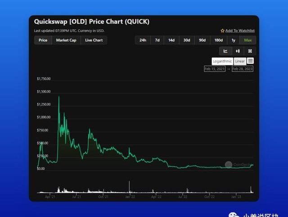
Task: Select the 90d time range
Action: (202, 40)
